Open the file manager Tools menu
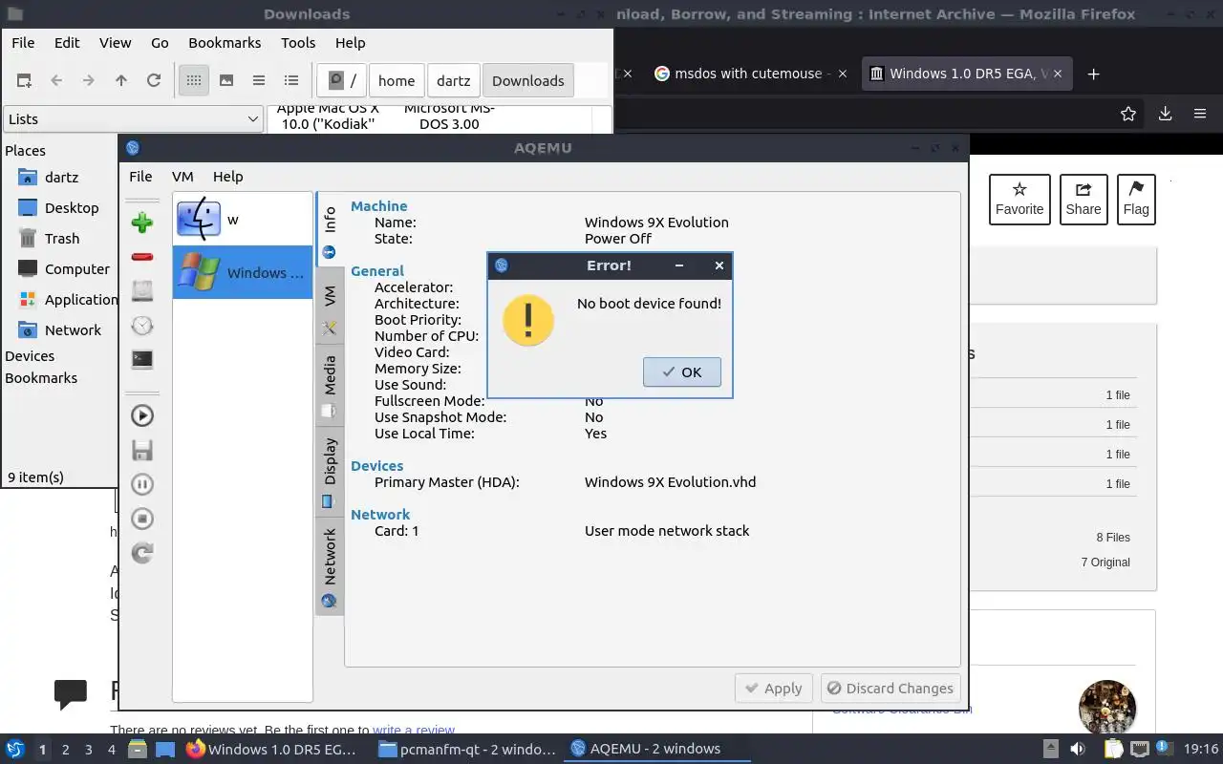This screenshot has width=1223, height=764. [298, 42]
